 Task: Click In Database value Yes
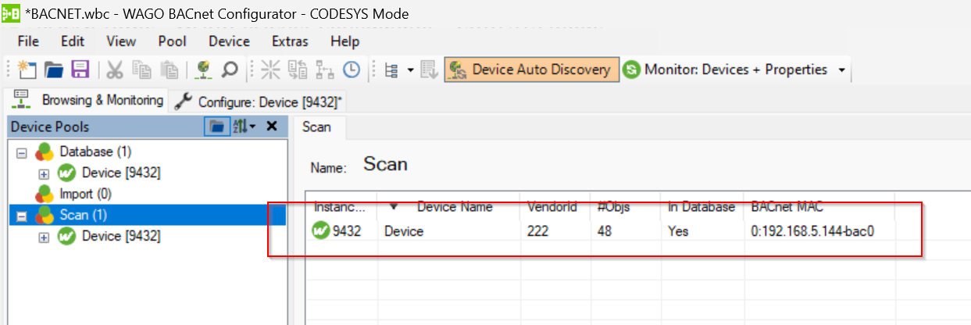point(678,232)
